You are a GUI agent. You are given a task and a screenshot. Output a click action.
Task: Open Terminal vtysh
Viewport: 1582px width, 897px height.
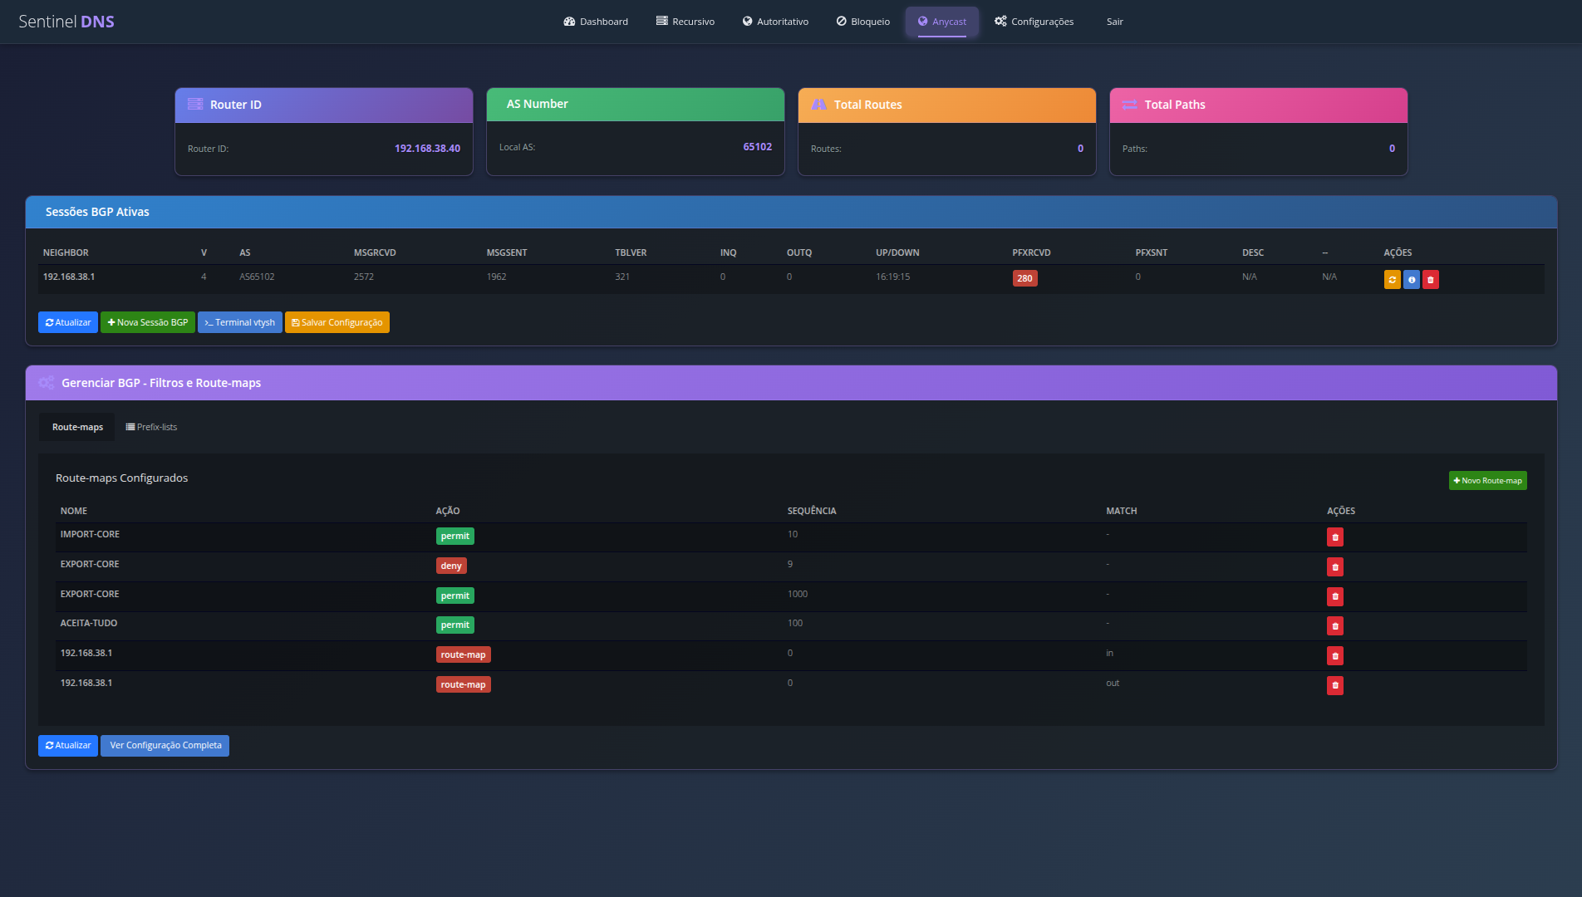[x=240, y=322]
